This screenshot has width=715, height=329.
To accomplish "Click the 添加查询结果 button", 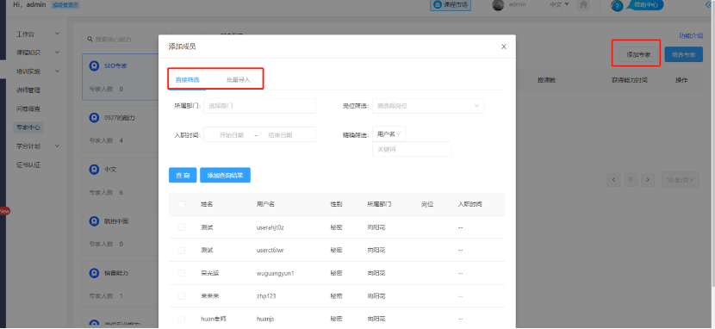I will click(x=225, y=176).
